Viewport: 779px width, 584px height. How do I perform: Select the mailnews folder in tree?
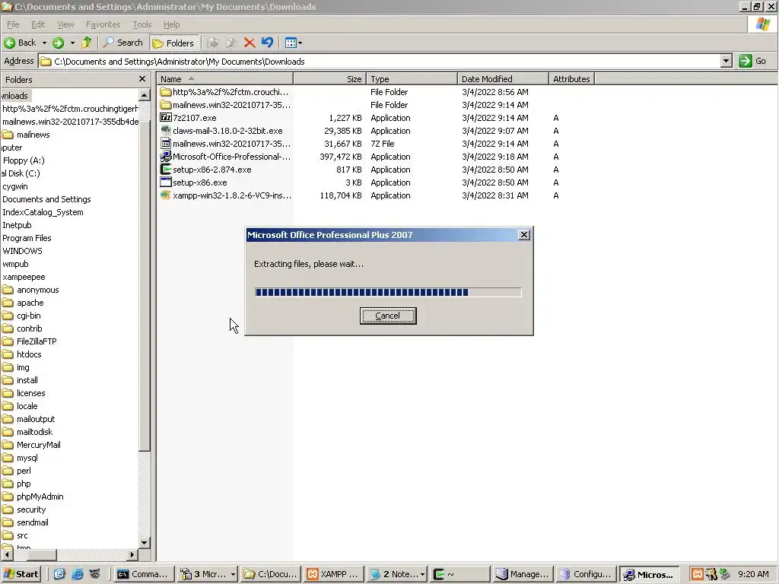pos(33,135)
